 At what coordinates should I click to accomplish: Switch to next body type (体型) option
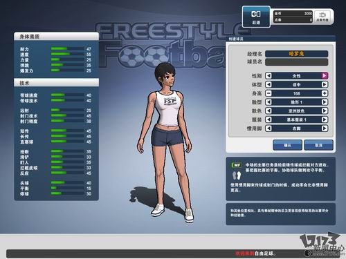point(325,84)
